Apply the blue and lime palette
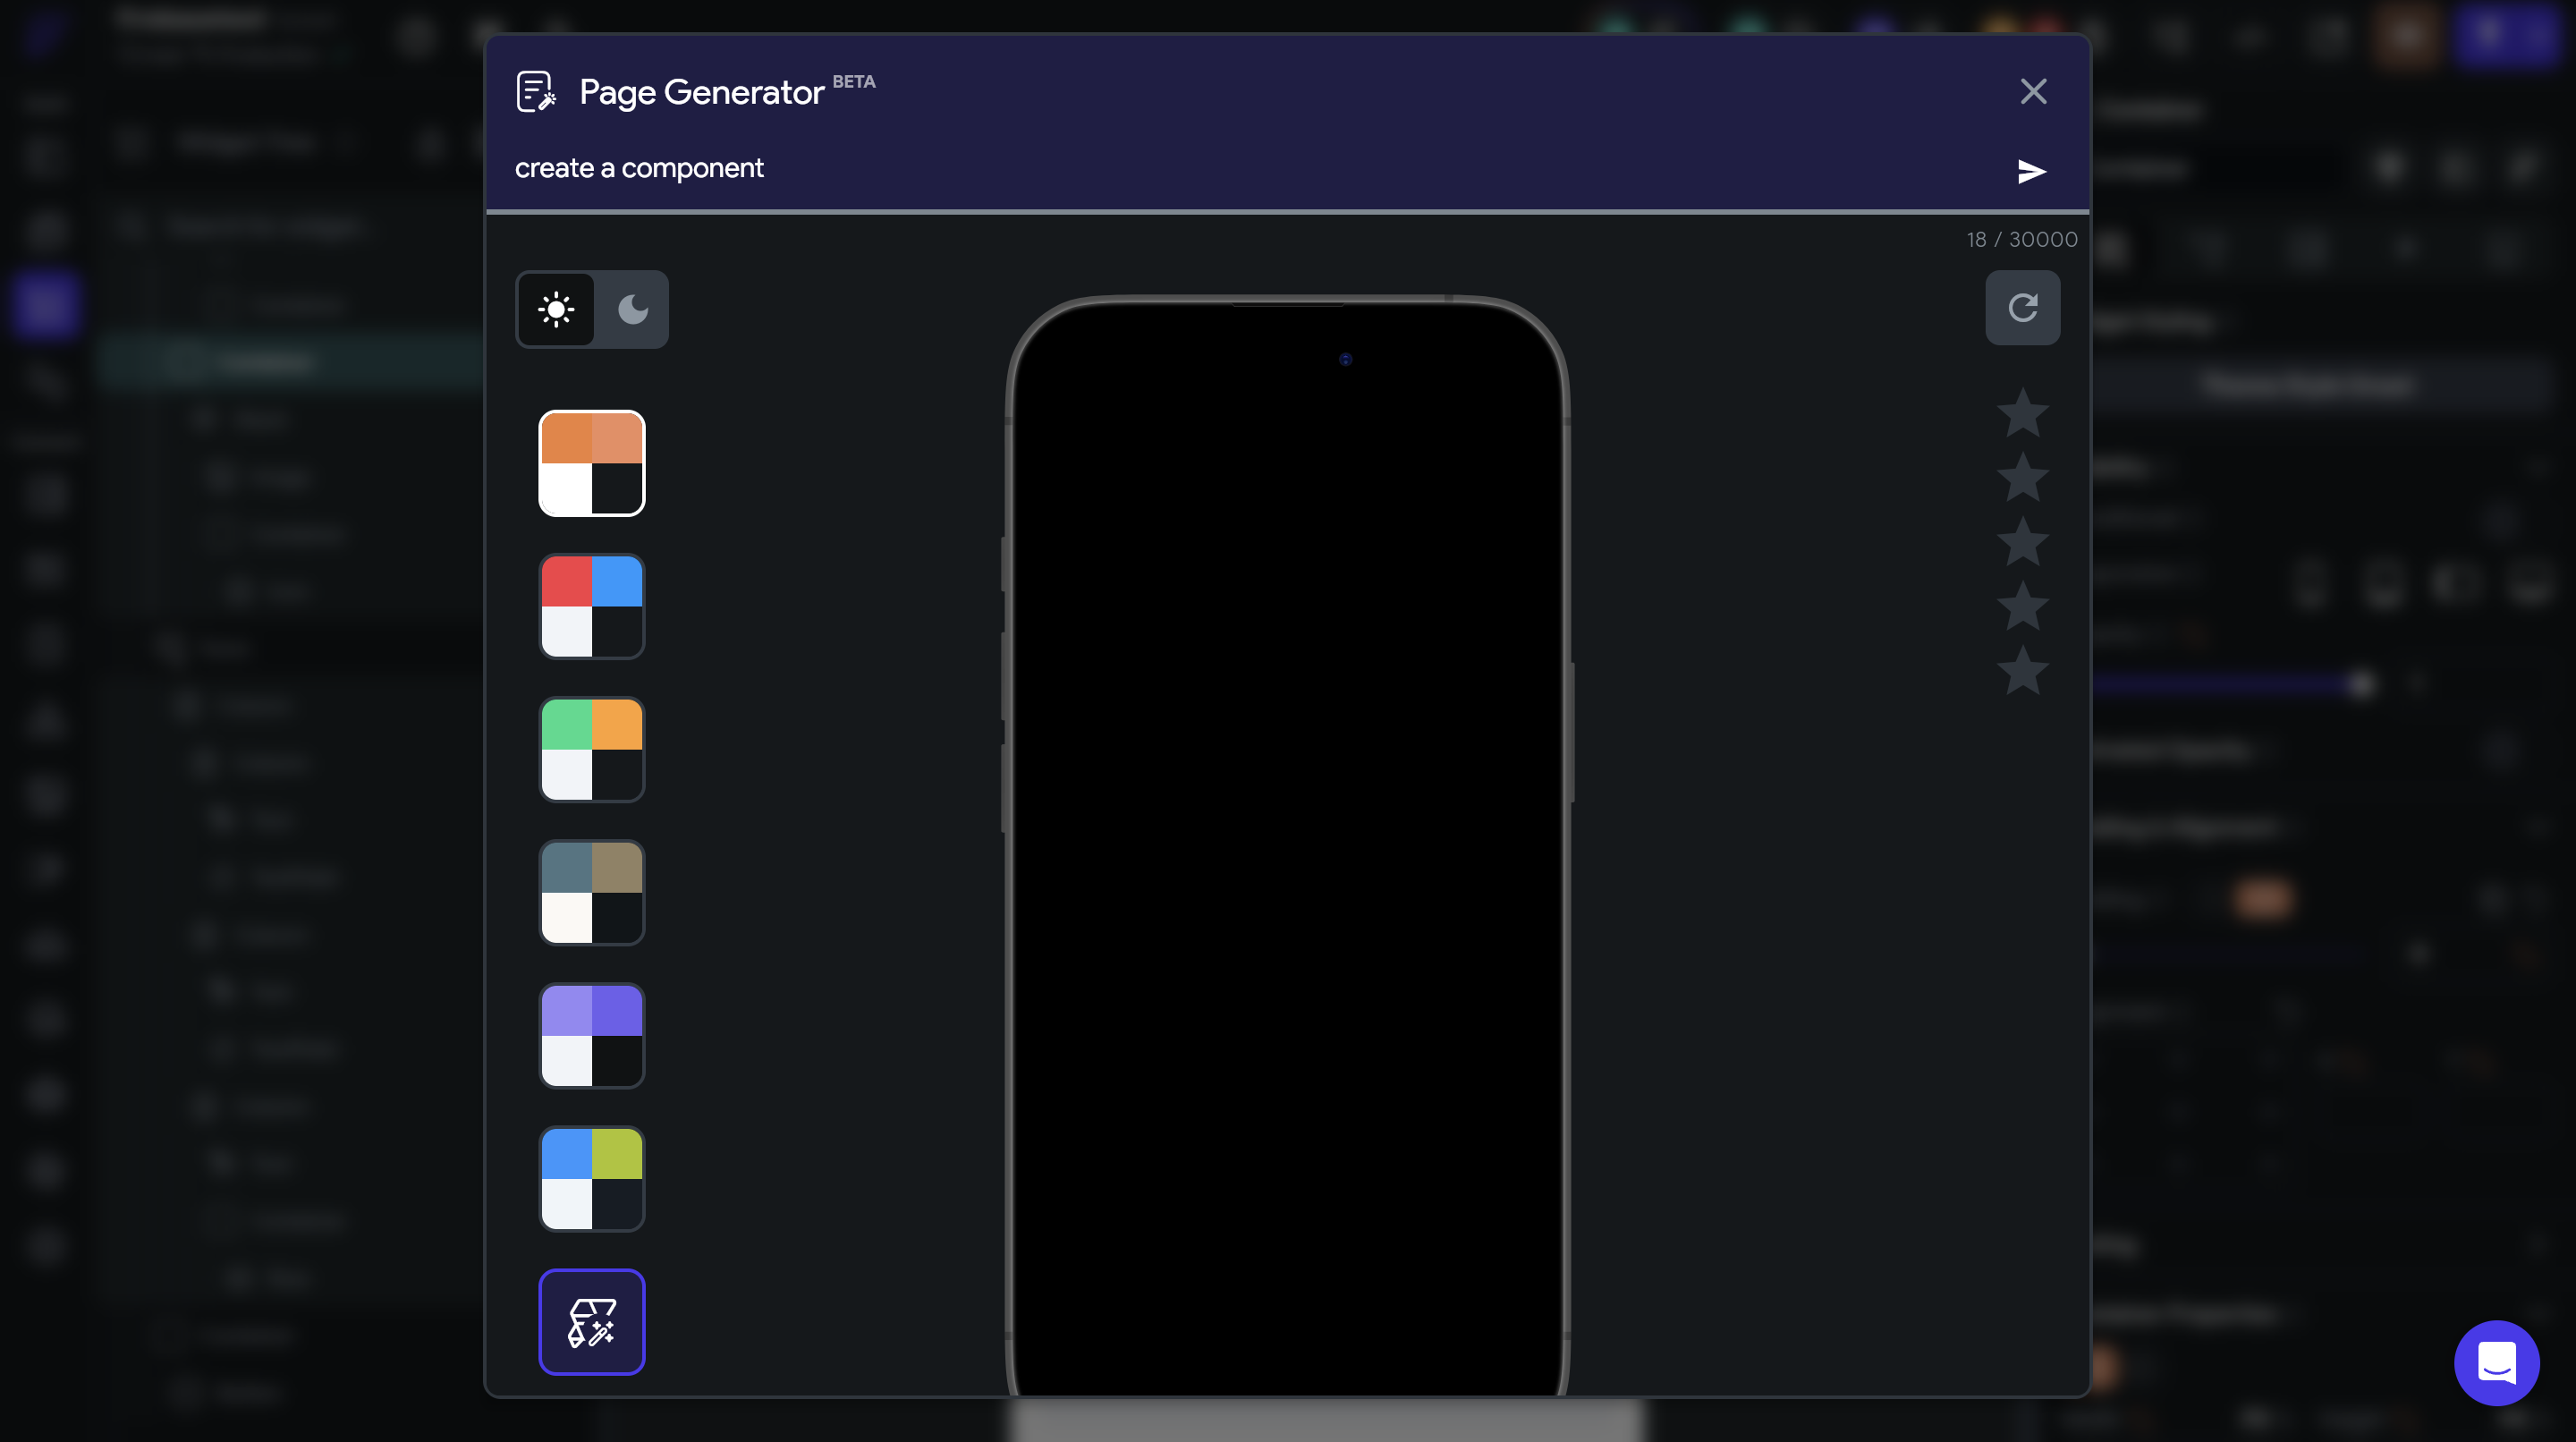This screenshot has width=2576, height=1442. 591,1178
